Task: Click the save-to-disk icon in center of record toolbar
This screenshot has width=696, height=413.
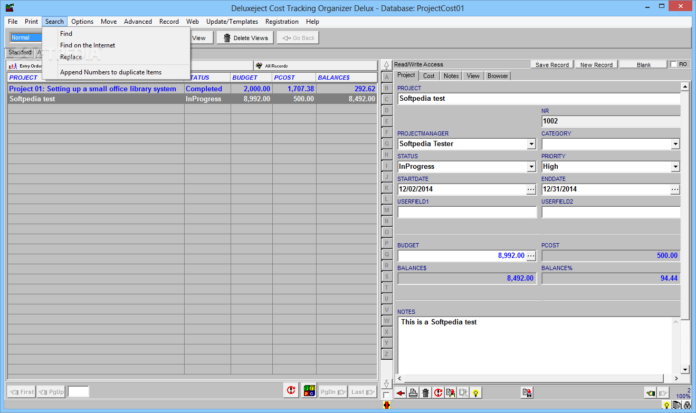Action: click(527, 392)
